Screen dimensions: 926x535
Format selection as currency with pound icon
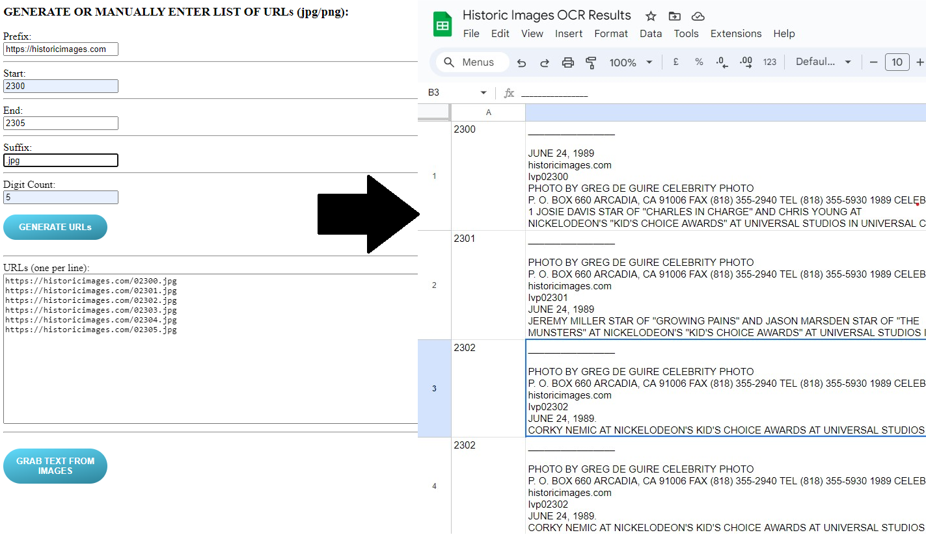(x=676, y=62)
